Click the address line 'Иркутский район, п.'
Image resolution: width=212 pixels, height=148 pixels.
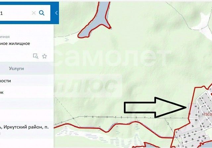(26, 127)
